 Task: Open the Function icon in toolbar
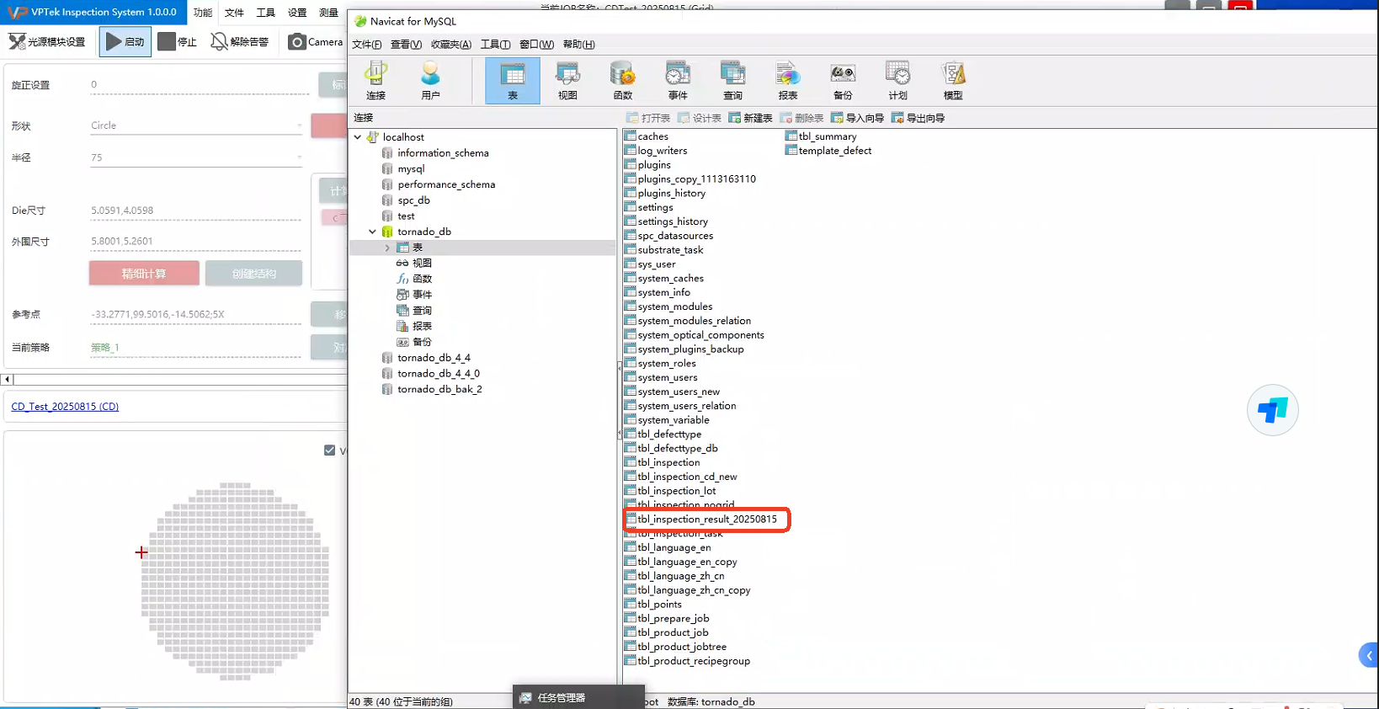coord(622,80)
